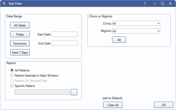Click the Task Filter app icon in title bar
Viewport: 176px width, 110px height.
pos(4,4)
